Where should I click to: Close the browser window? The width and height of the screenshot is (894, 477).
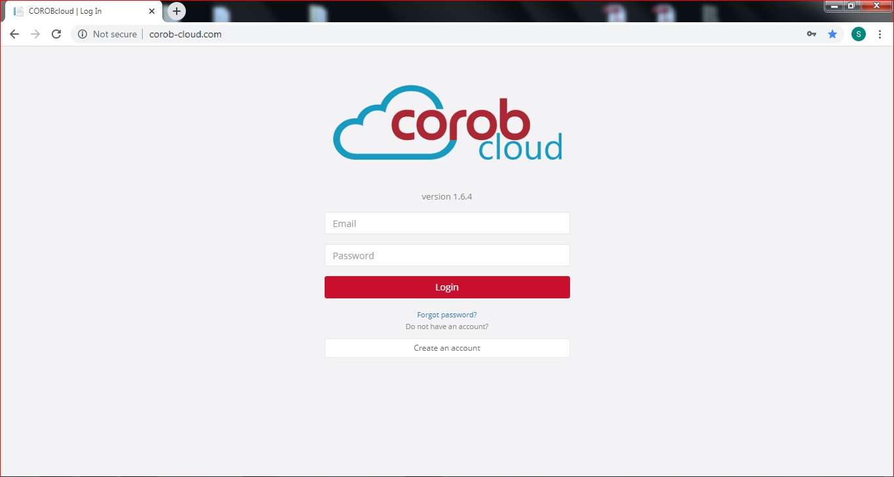876,6
